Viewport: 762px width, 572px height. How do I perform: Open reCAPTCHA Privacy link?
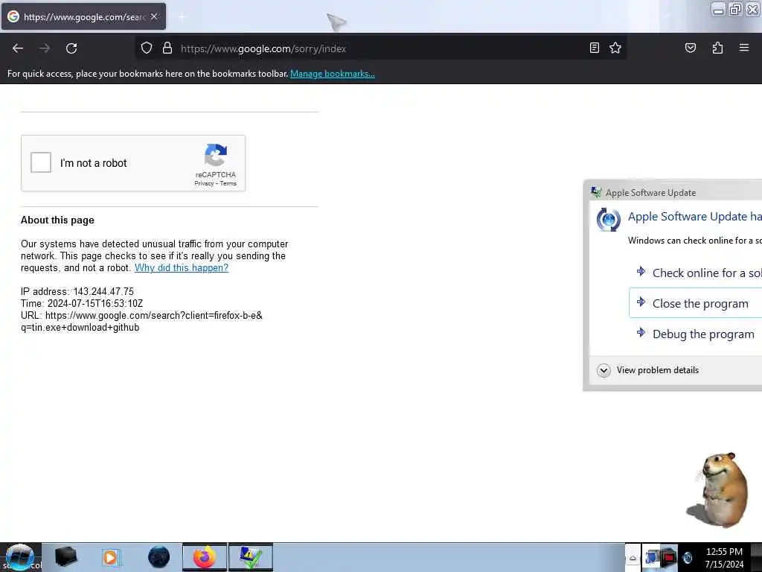tap(204, 183)
